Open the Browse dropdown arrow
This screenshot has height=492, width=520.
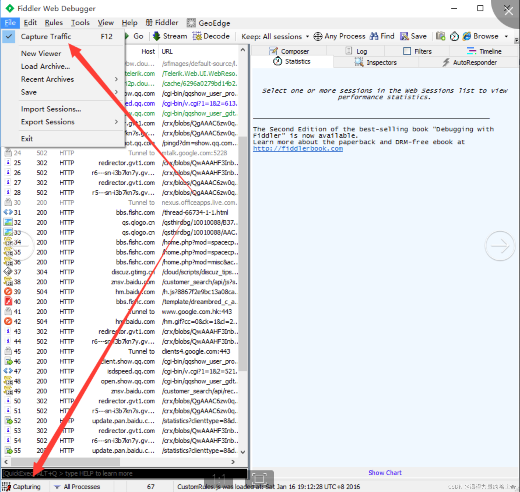506,36
